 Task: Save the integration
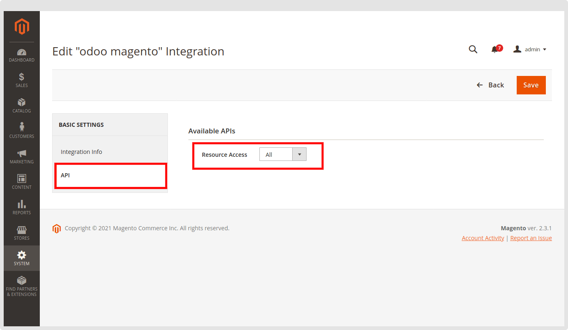coord(531,85)
